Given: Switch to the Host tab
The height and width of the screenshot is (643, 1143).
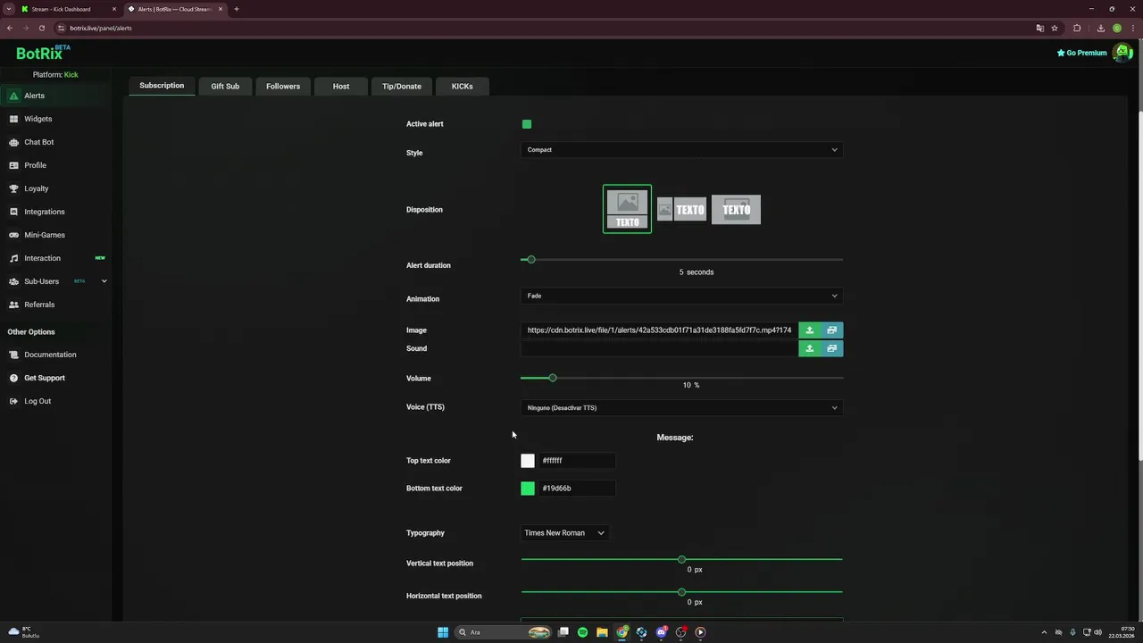Looking at the screenshot, I should point(341,87).
